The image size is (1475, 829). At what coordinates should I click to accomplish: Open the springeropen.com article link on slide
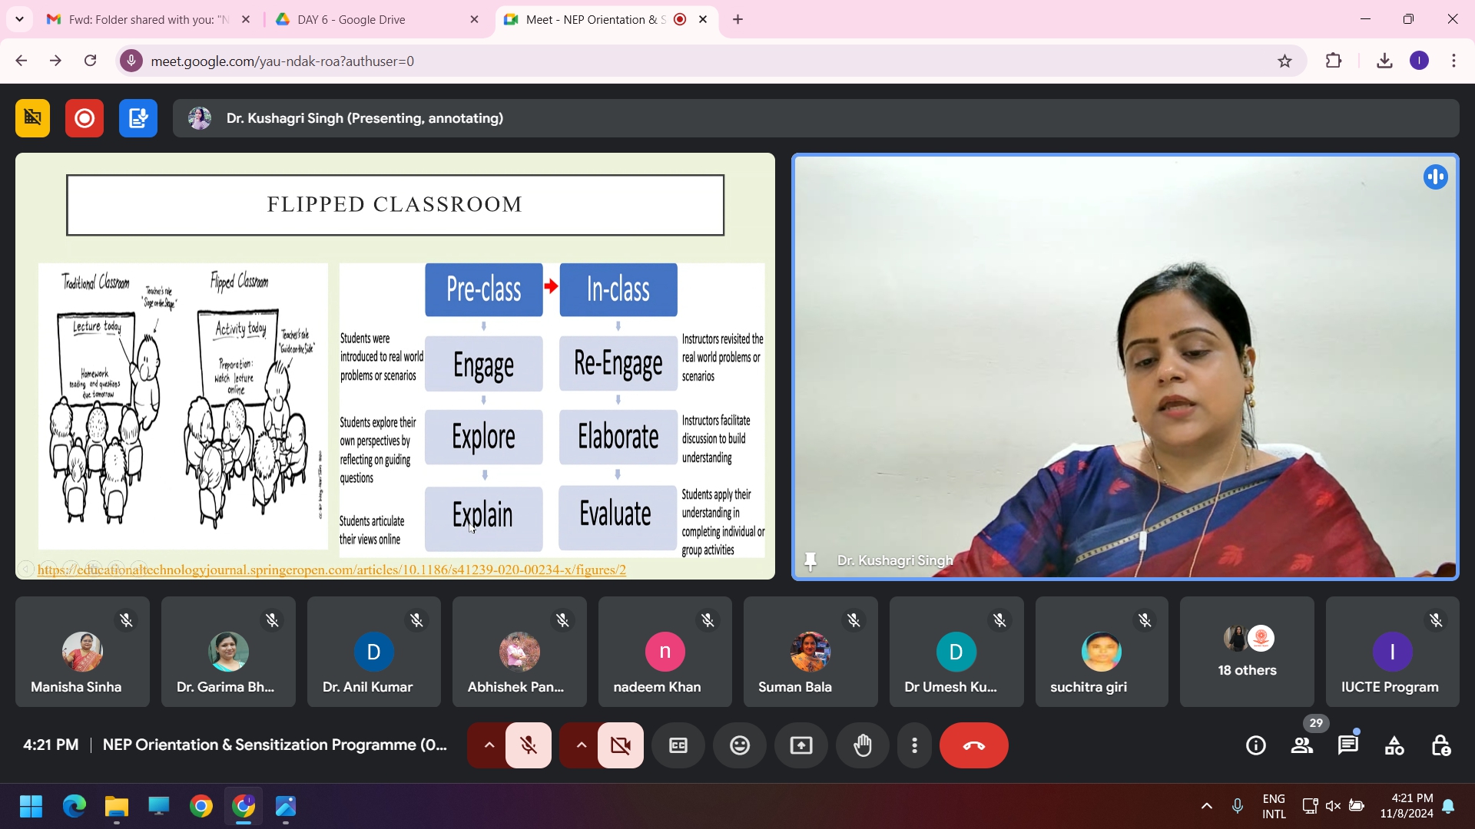click(331, 570)
